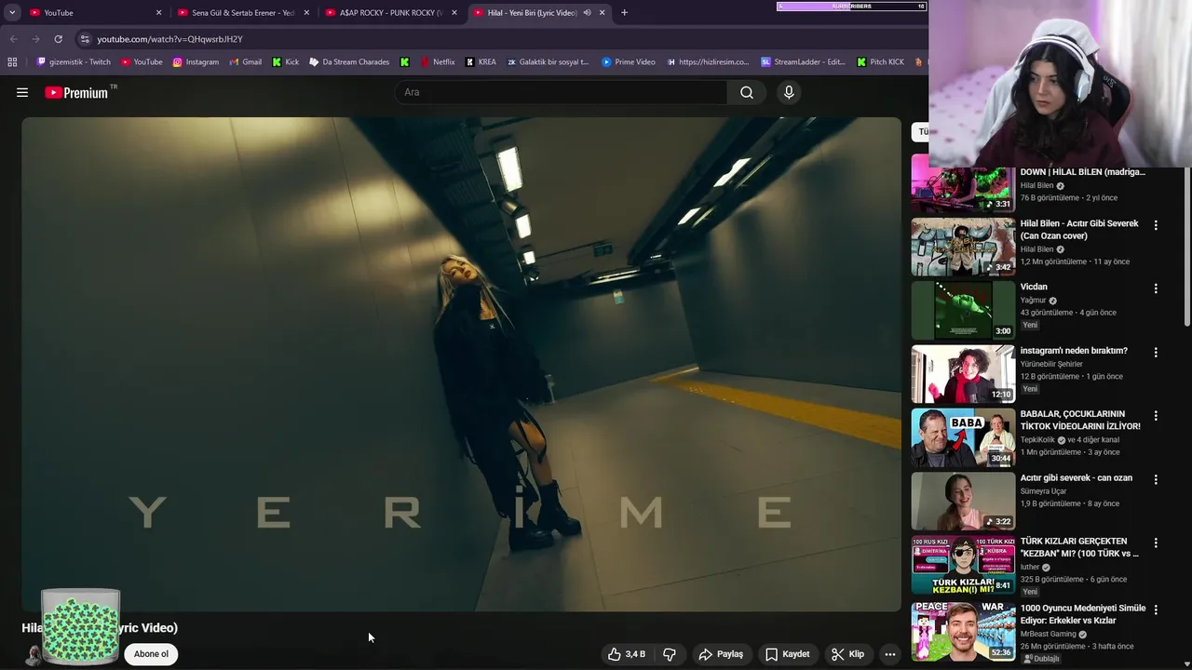
Task: Go back in browser history
Action: tap(13, 39)
